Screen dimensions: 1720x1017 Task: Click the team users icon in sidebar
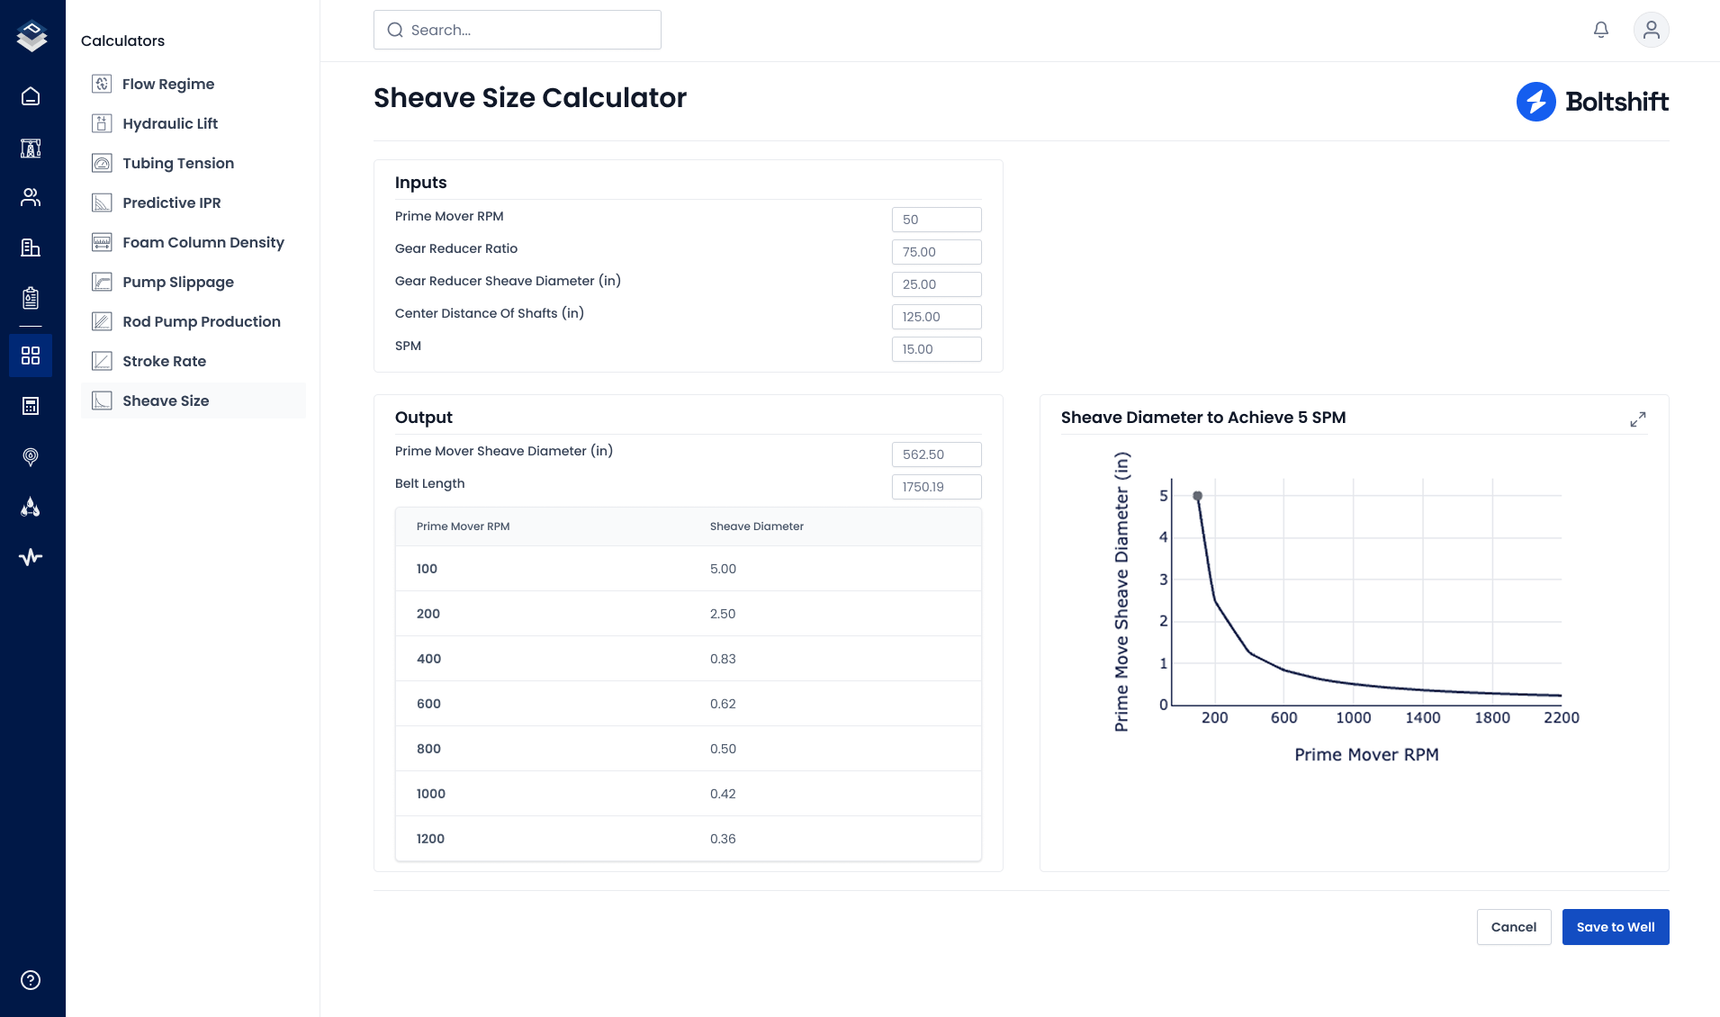point(31,197)
